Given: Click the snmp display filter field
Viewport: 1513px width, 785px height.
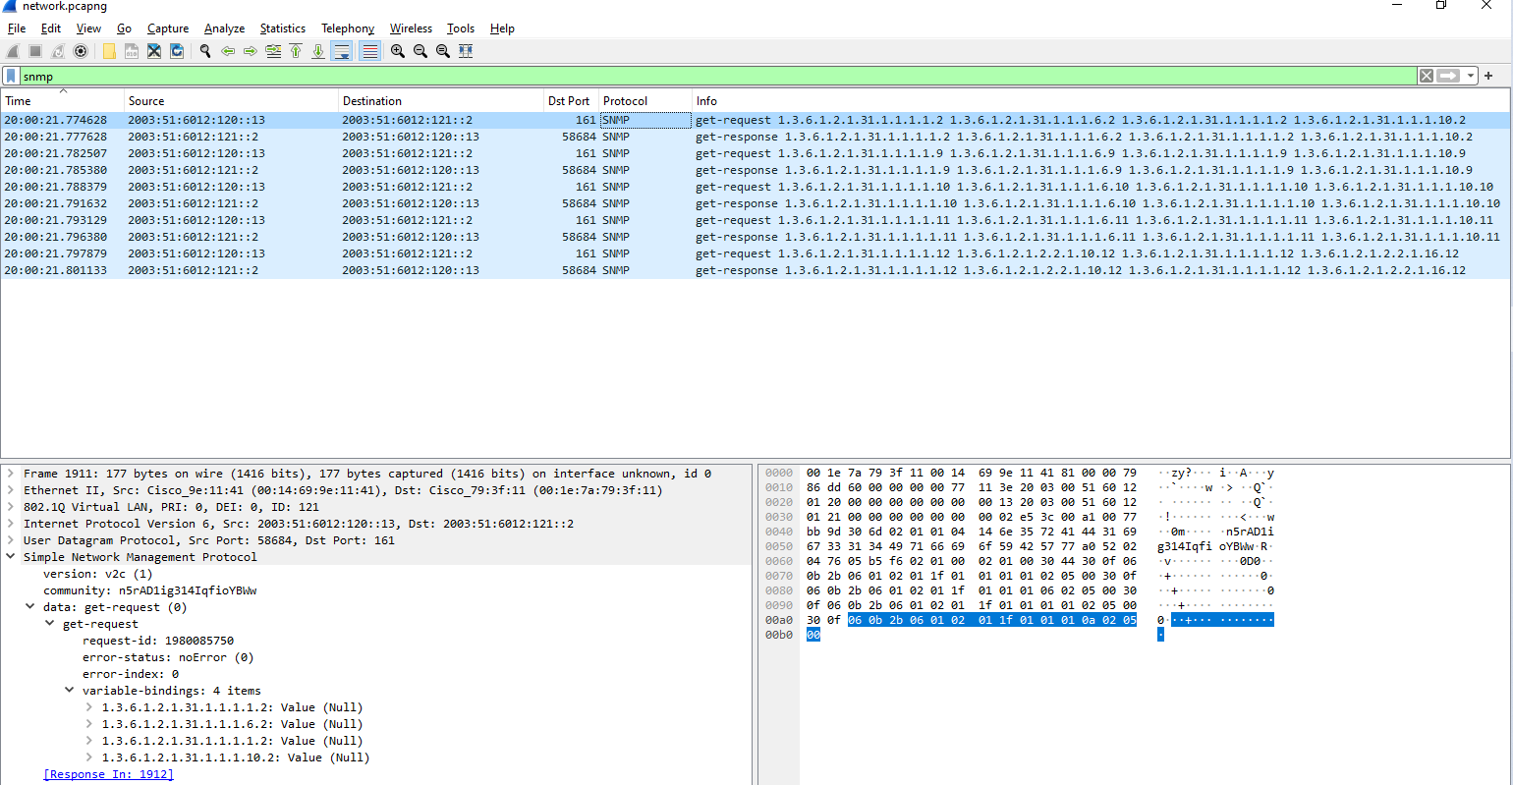Looking at the screenshot, I should point(688,76).
